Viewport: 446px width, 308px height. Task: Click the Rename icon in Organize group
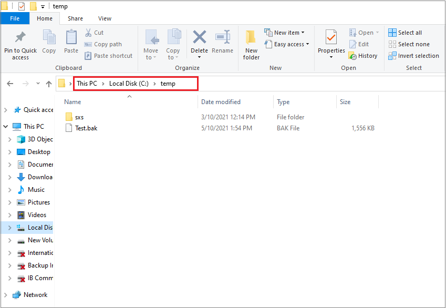click(223, 38)
